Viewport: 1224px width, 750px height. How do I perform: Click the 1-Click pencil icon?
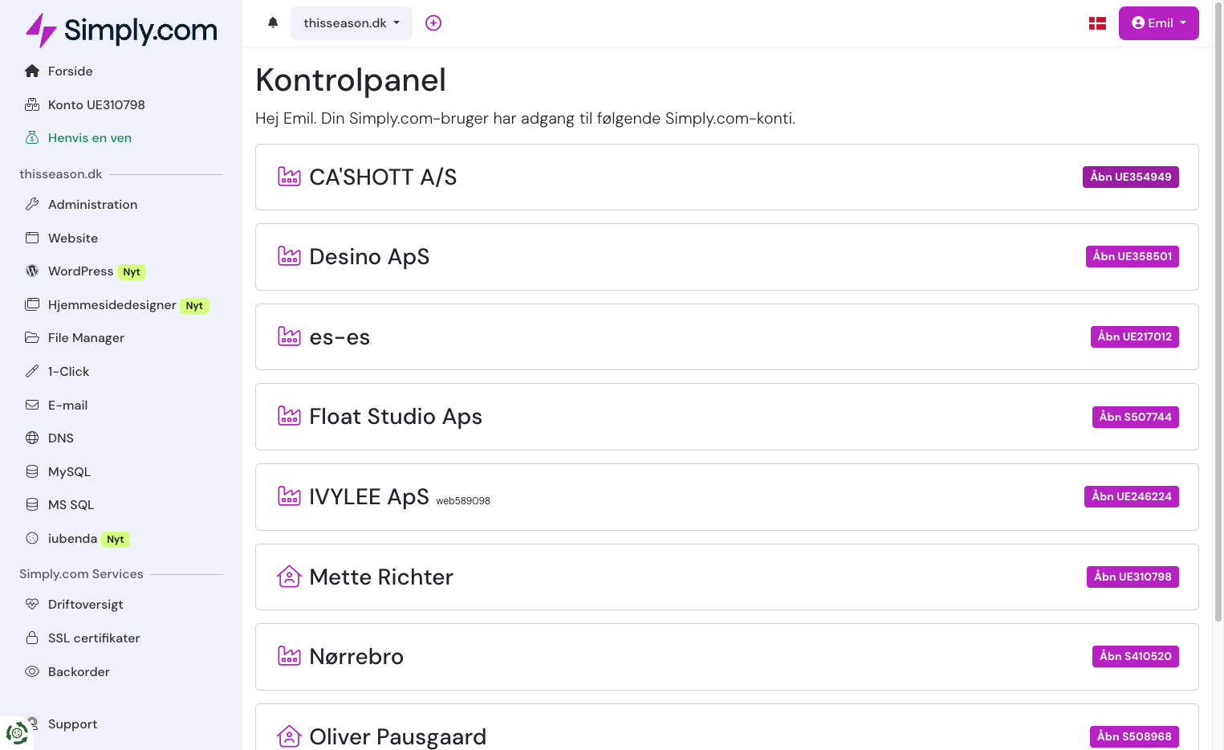pos(32,372)
